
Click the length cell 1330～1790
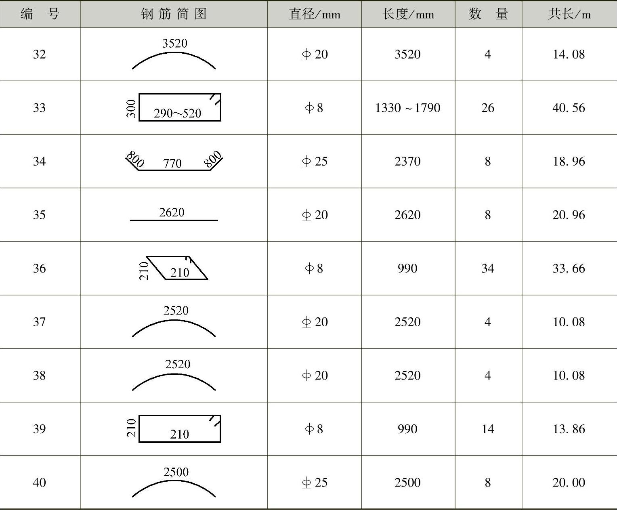(x=408, y=108)
